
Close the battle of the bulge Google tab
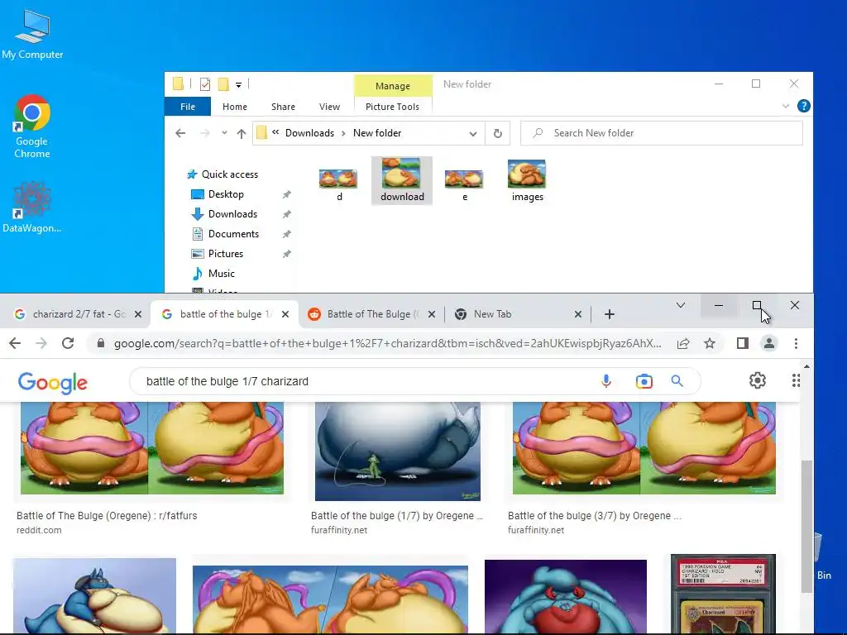[285, 314]
